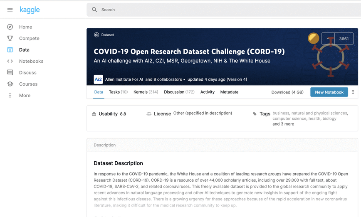The height and width of the screenshot is (217, 361).
Task: Open the hamburger menu icon
Action: (10, 10)
